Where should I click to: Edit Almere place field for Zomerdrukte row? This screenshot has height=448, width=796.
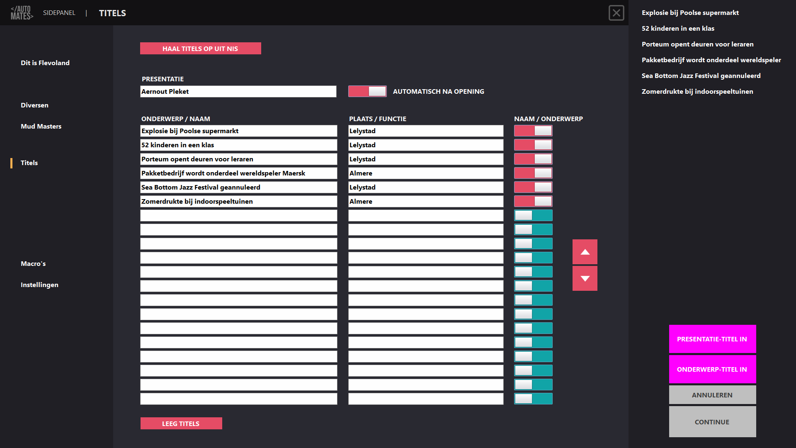(x=426, y=201)
